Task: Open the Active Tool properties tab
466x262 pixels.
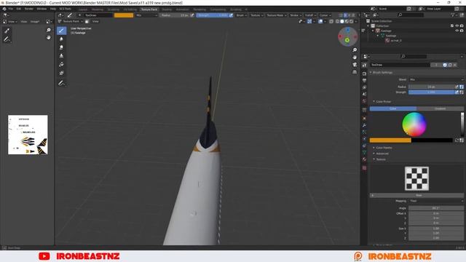Action: pyautogui.click(x=364, y=65)
